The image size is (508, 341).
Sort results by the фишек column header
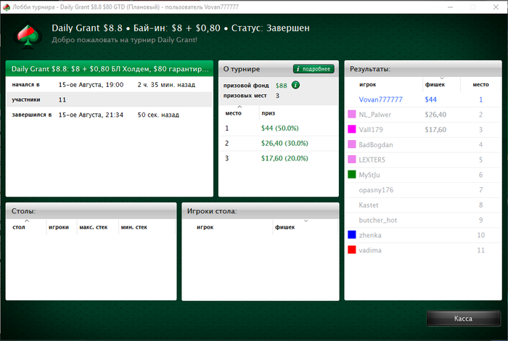click(x=435, y=84)
